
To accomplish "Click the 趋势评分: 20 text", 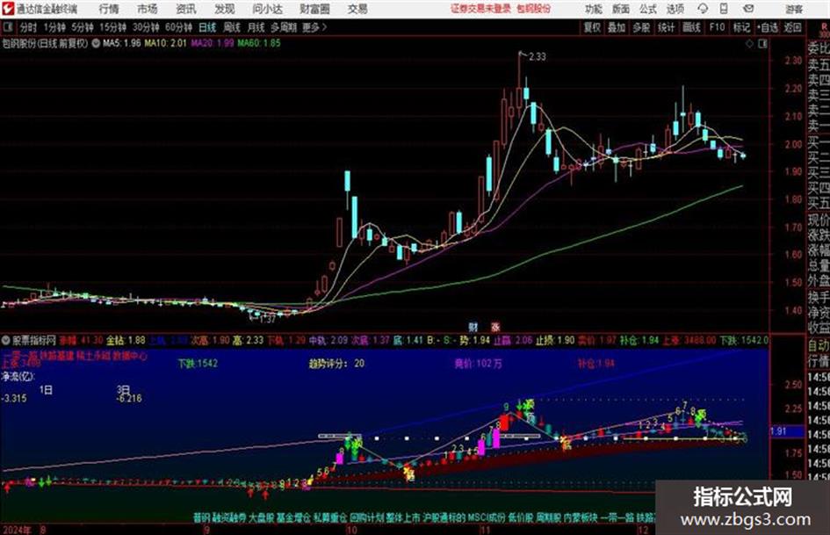I will coord(336,364).
